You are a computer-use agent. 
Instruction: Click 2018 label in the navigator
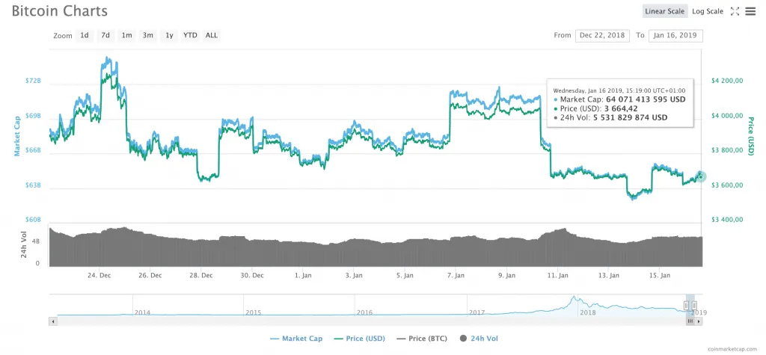point(588,312)
